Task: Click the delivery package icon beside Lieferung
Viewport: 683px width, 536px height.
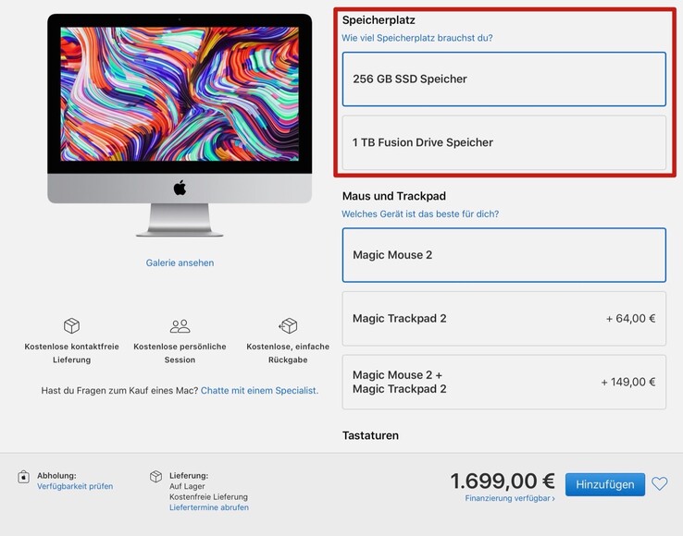Action: (x=155, y=477)
